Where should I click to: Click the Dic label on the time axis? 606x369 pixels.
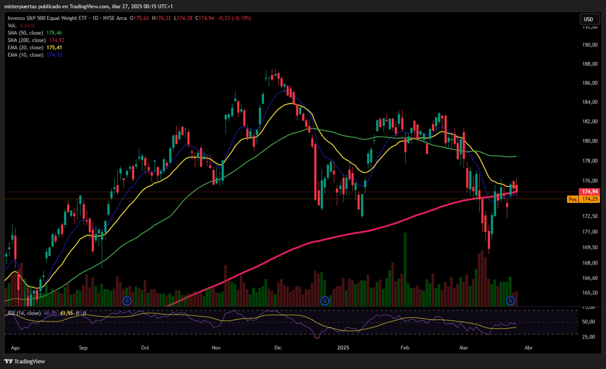pos(278,348)
